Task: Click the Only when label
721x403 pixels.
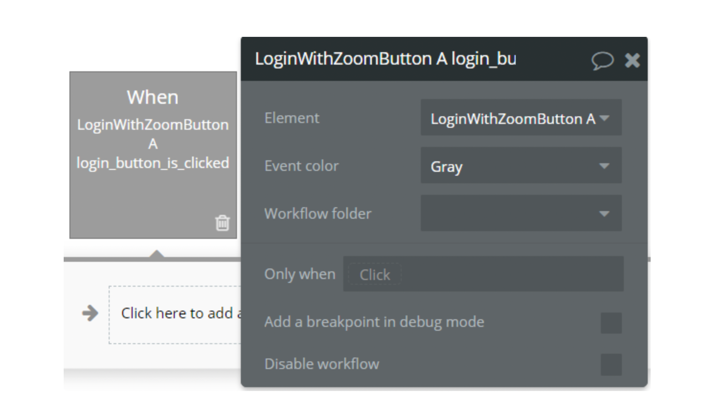Action: (300, 274)
